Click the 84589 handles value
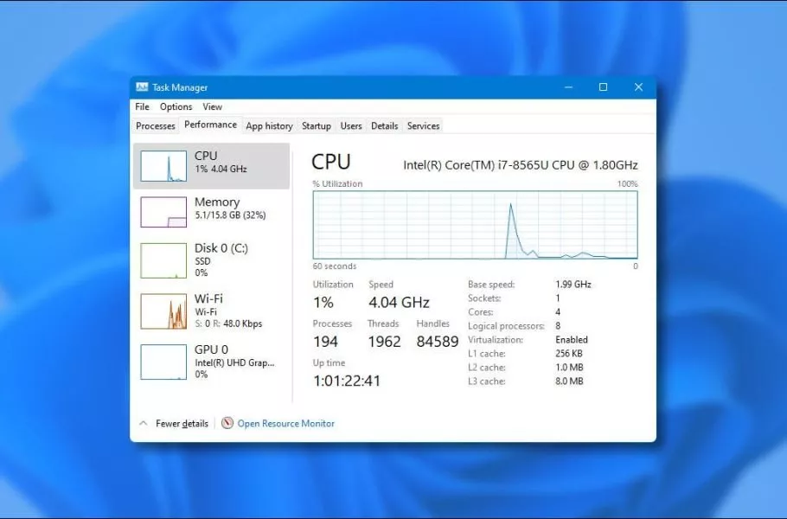 coord(437,342)
